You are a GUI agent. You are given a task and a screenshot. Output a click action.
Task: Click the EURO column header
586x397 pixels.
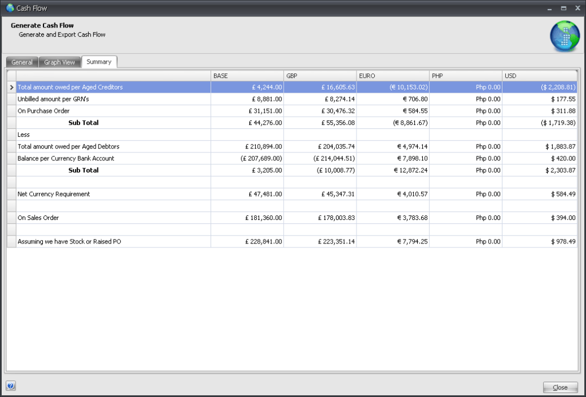(x=393, y=76)
